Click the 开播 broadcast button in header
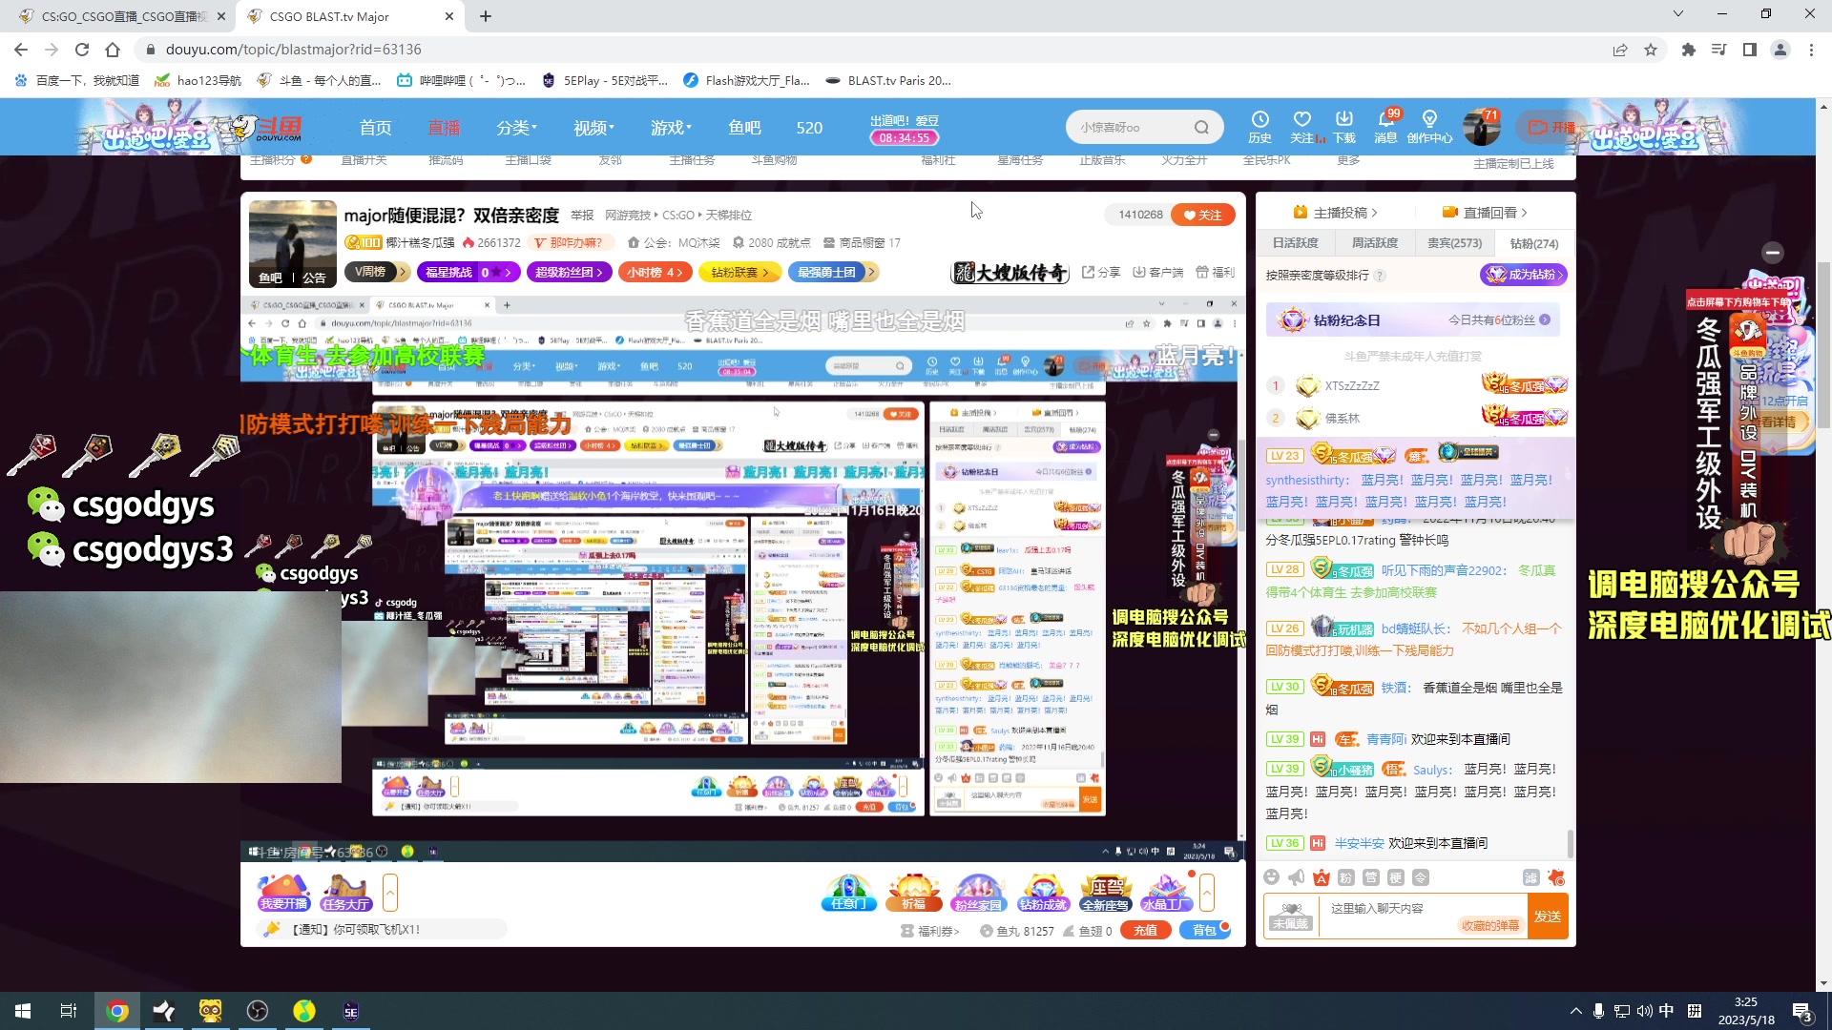Screen dimensions: 1832x1030 click(1552, 127)
